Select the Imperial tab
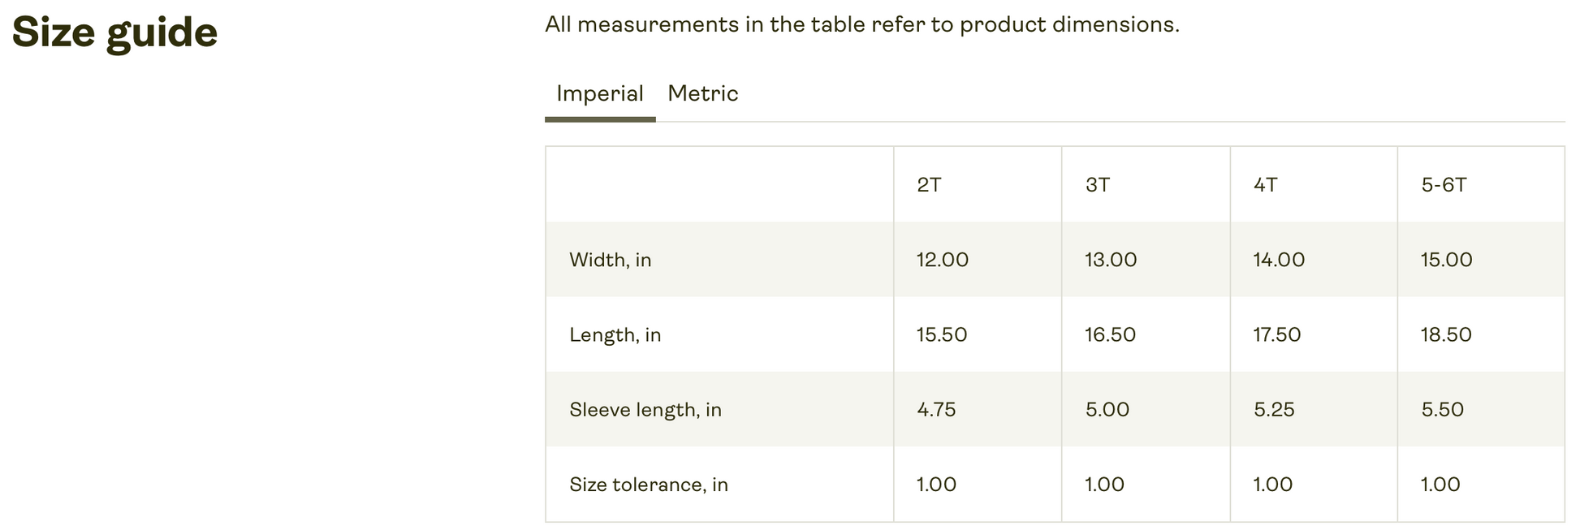This screenshot has width=1580, height=530. pos(599,94)
